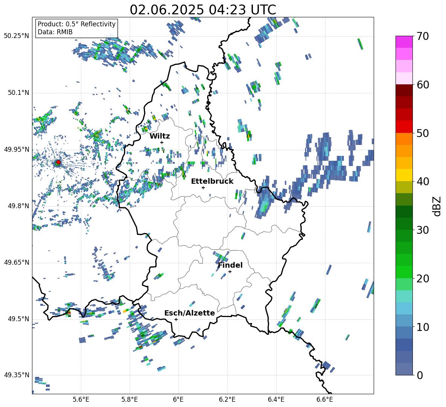This screenshot has height=407, width=446.
Task: Click the 60 colorbar tick label
Action: (423, 85)
